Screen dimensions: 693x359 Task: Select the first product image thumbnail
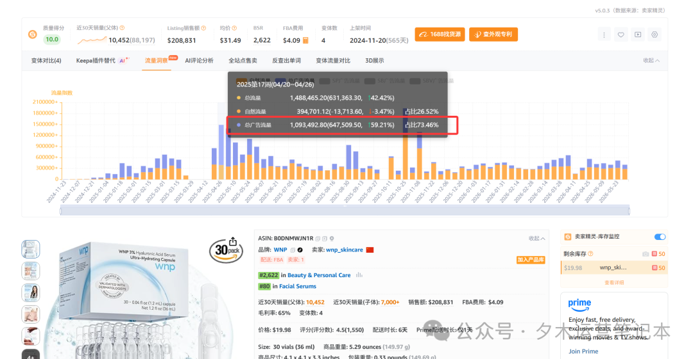(31, 249)
